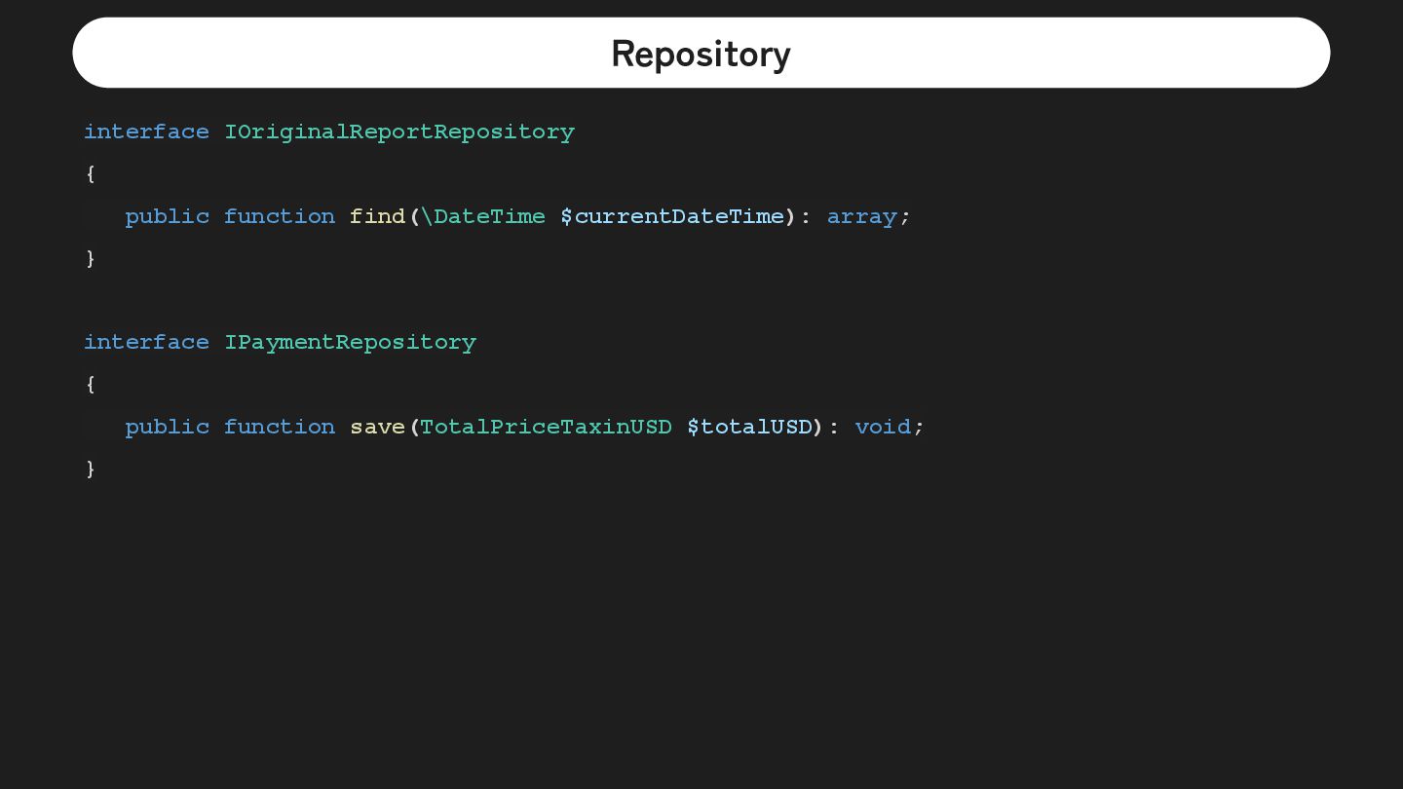The height and width of the screenshot is (789, 1403).
Task: Select the IPaymentRepository interface name
Action: tap(350, 343)
